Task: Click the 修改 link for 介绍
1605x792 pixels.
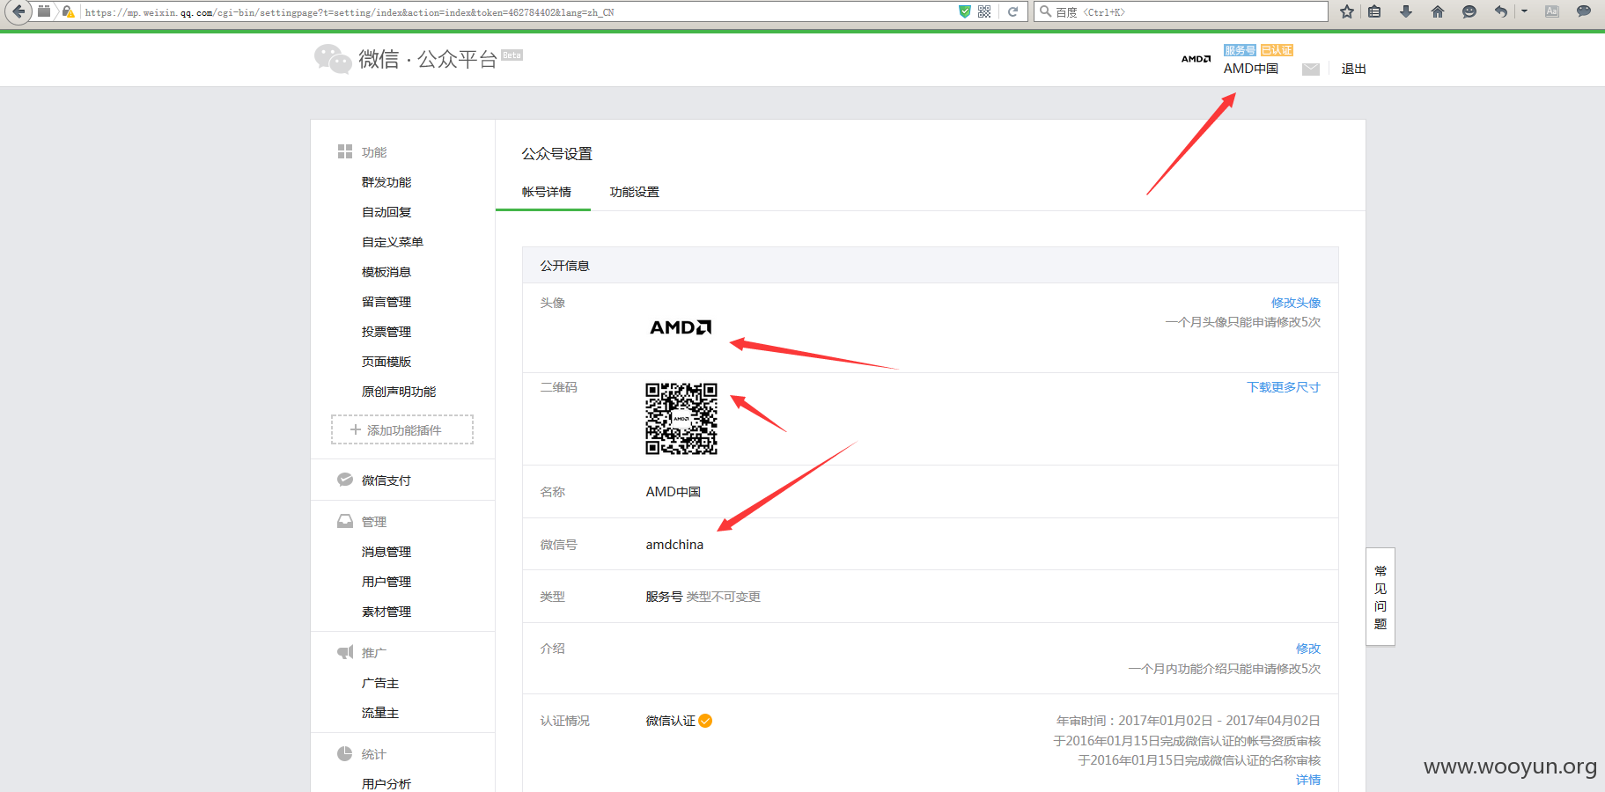Action: tap(1308, 649)
